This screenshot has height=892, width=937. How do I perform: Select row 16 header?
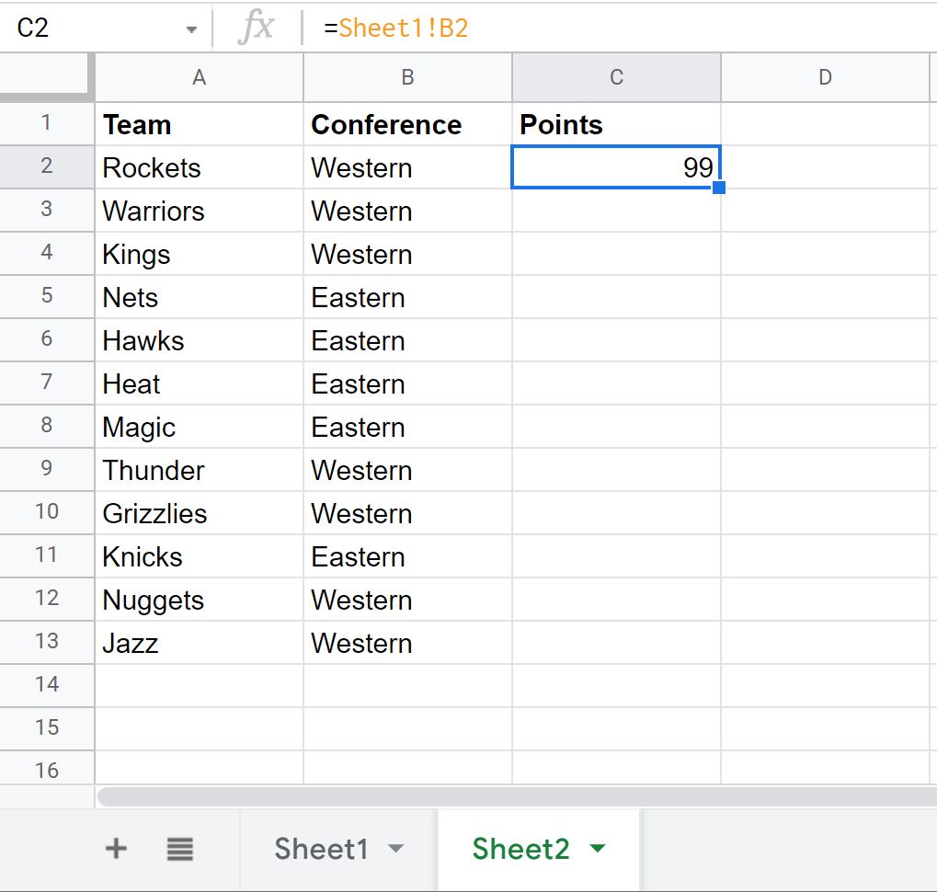[x=47, y=769]
